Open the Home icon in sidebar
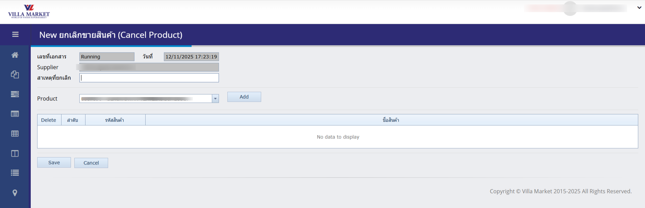The image size is (645, 208). [x=15, y=55]
